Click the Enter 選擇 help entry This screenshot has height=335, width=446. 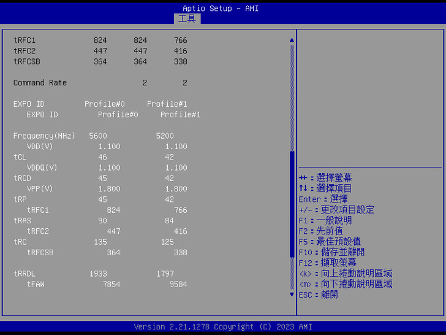pyautogui.click(x=323, y=199)
